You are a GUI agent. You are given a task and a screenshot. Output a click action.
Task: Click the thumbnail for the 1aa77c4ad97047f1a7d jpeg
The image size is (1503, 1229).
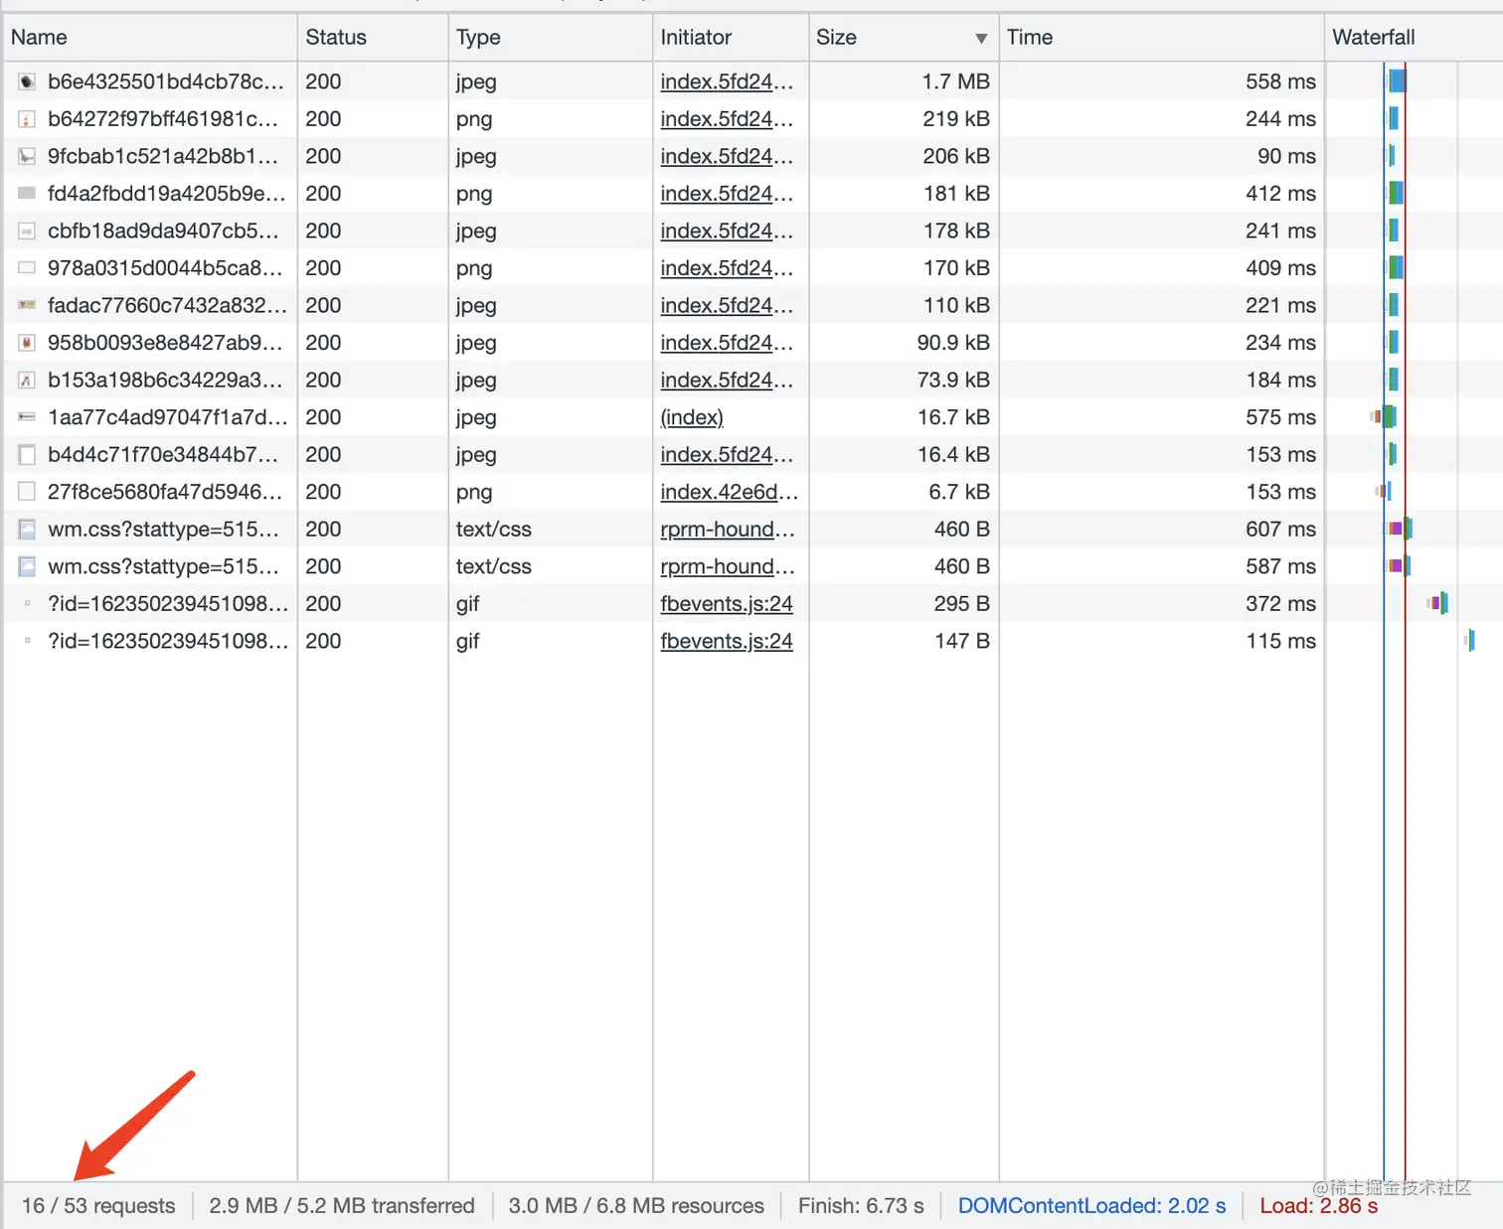(27, 417)
